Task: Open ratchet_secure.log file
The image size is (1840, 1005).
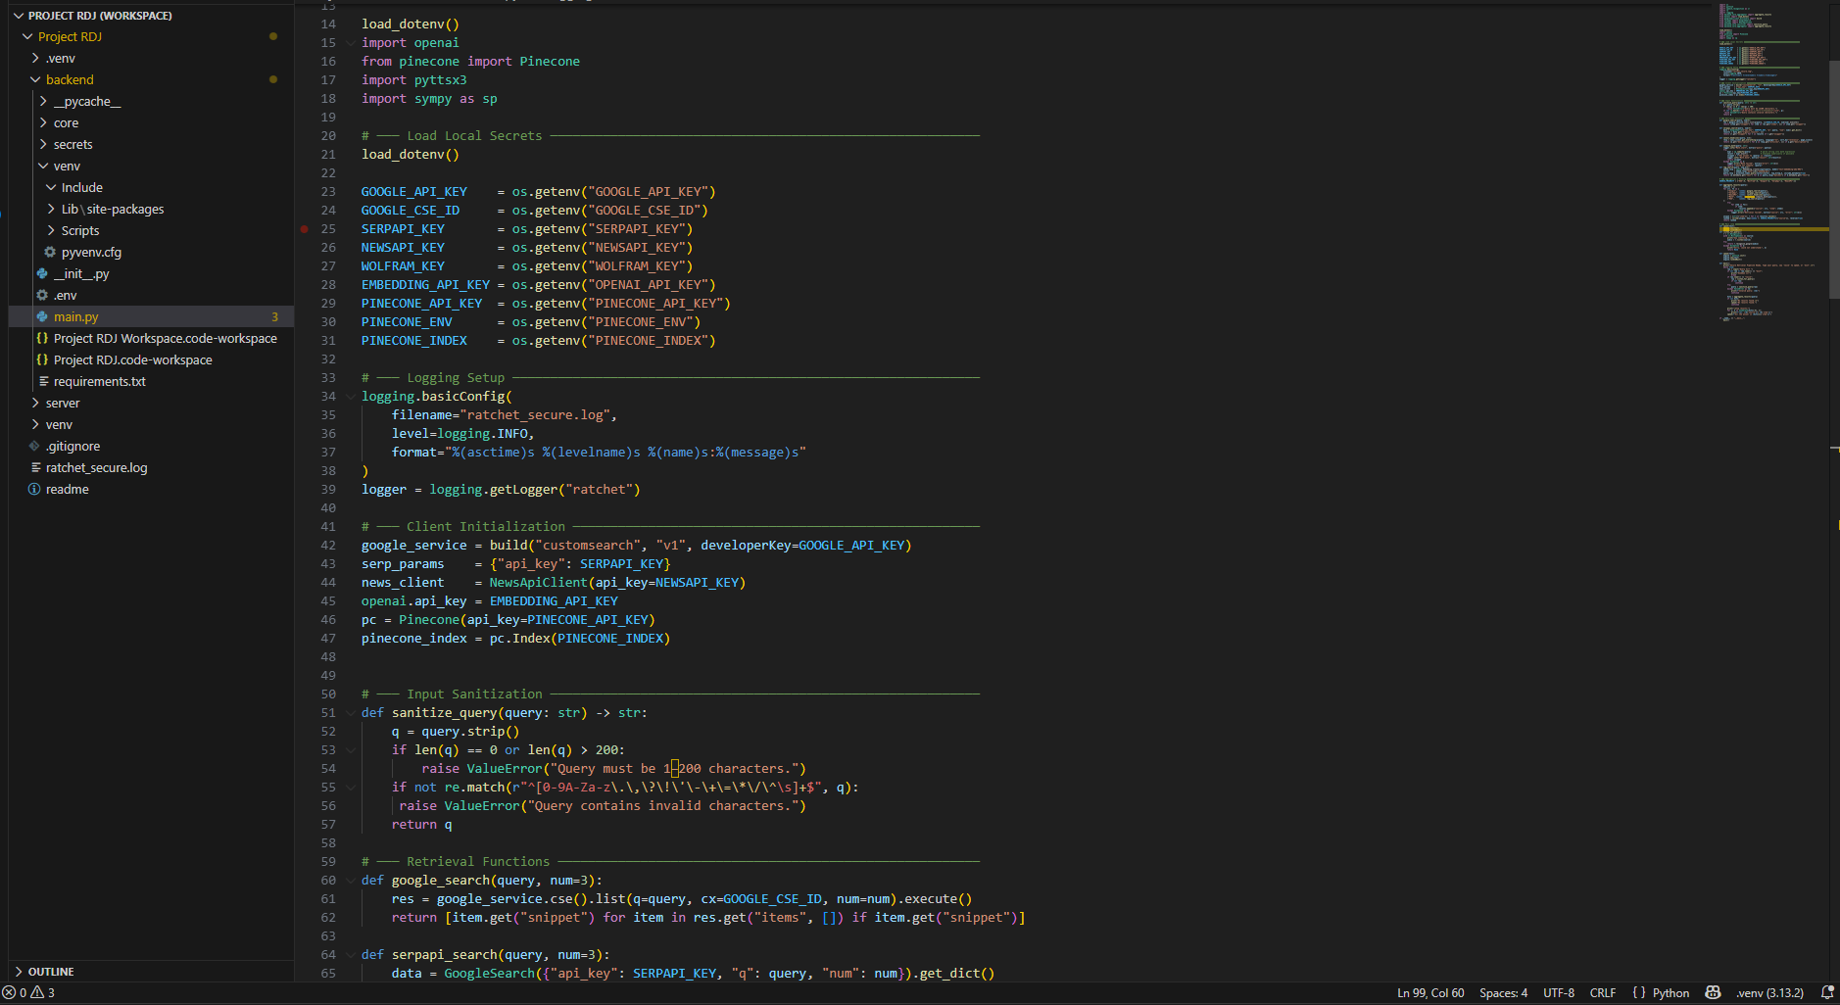Action: (97, 467)
